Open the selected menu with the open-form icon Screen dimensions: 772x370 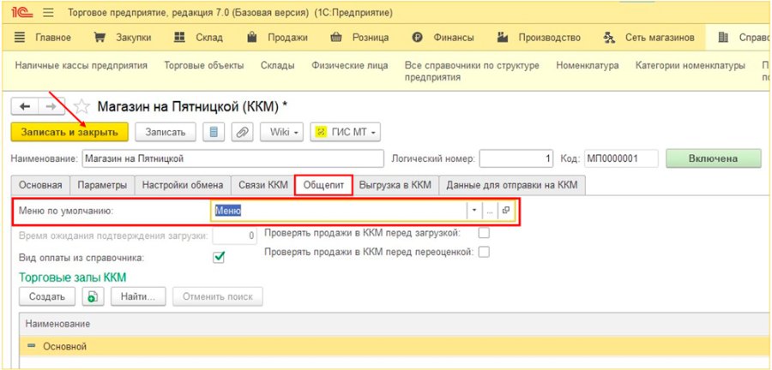click(505, 211)
